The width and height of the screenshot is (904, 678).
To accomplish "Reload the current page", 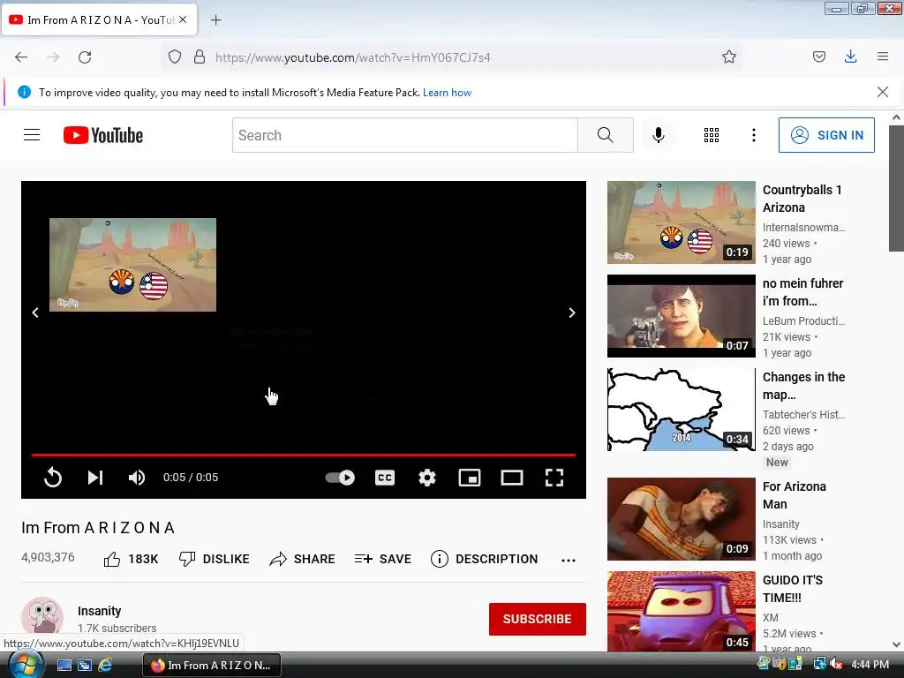I will click(85, 57).
